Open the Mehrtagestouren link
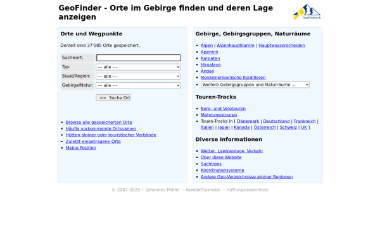The image size is (380, 237). (219, 115)
